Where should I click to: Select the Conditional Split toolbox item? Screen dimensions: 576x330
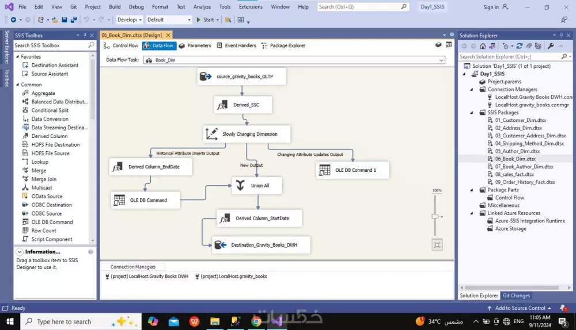coord(50,110)
